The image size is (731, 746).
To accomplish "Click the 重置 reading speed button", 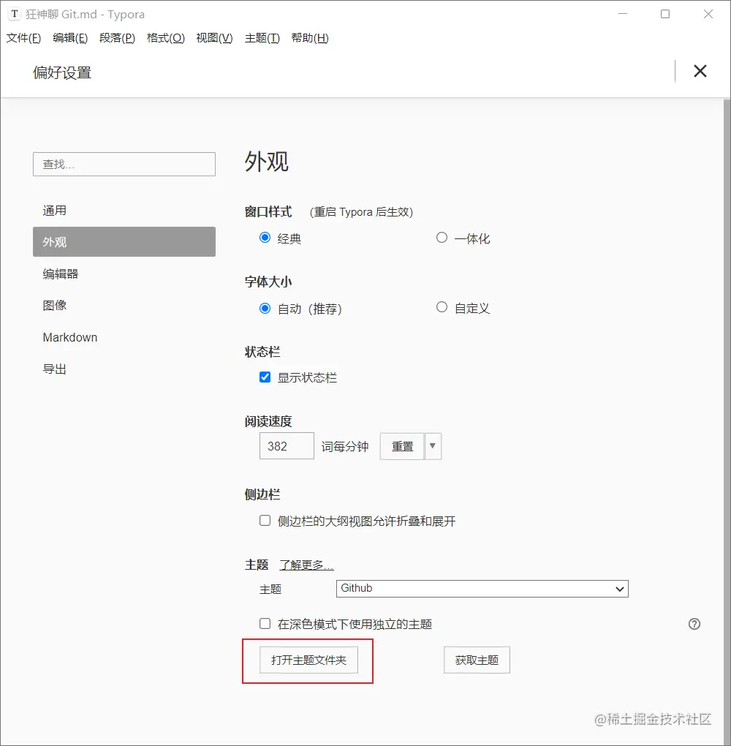I will pyautogui.click(x=402, y=446).
